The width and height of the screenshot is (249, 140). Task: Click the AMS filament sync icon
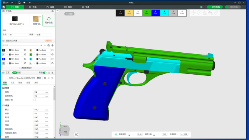click(48, 45)
